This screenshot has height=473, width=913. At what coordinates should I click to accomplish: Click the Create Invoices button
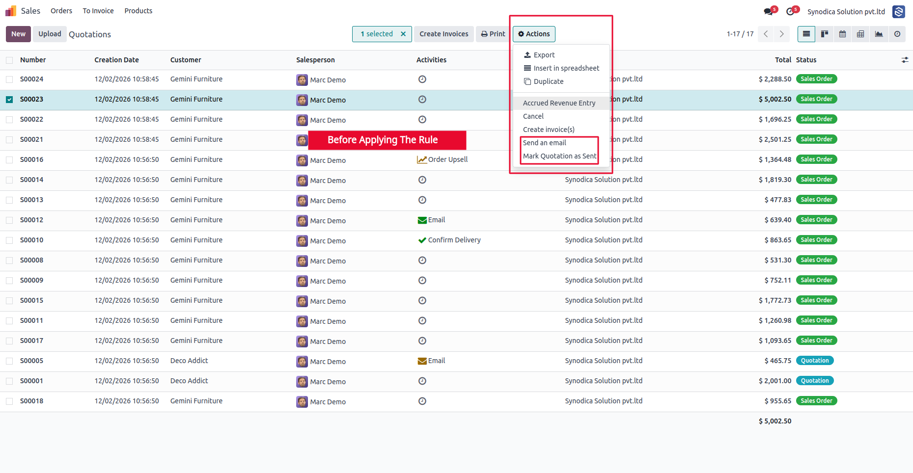[444, 34]
